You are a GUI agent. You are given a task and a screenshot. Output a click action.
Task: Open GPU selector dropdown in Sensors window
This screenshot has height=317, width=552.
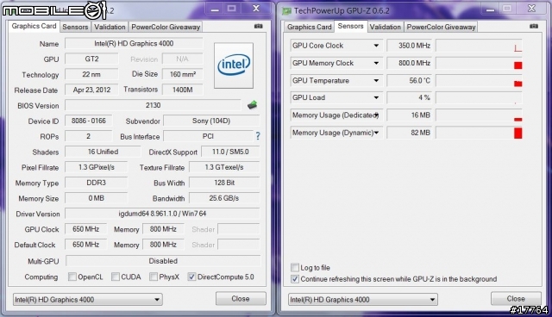(x=363, y=300)
